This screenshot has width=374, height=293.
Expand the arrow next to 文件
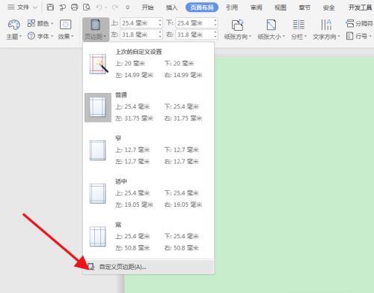[35, 7]
